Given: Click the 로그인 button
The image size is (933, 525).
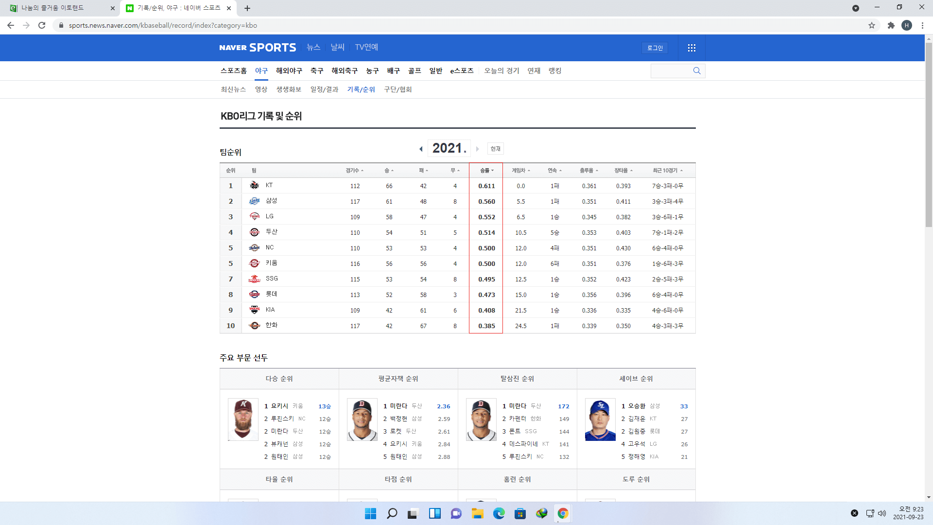Looking at the screenshot, I should [x=655, y=48].
